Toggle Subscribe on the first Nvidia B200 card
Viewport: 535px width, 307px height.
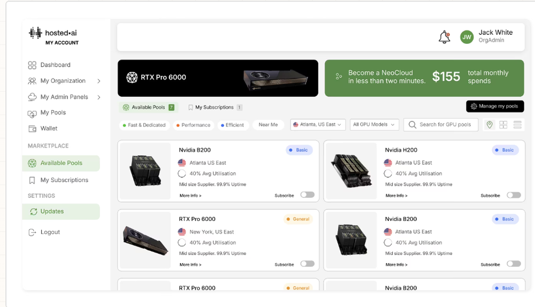(308, 195)
